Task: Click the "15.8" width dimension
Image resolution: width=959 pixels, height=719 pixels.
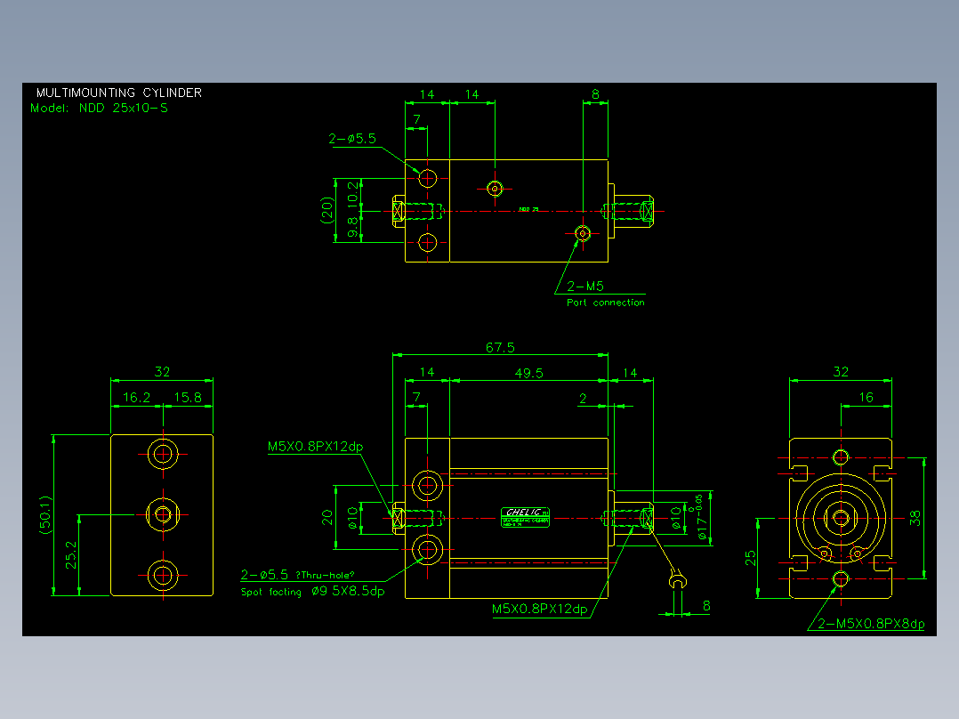Action: [188, 398]
